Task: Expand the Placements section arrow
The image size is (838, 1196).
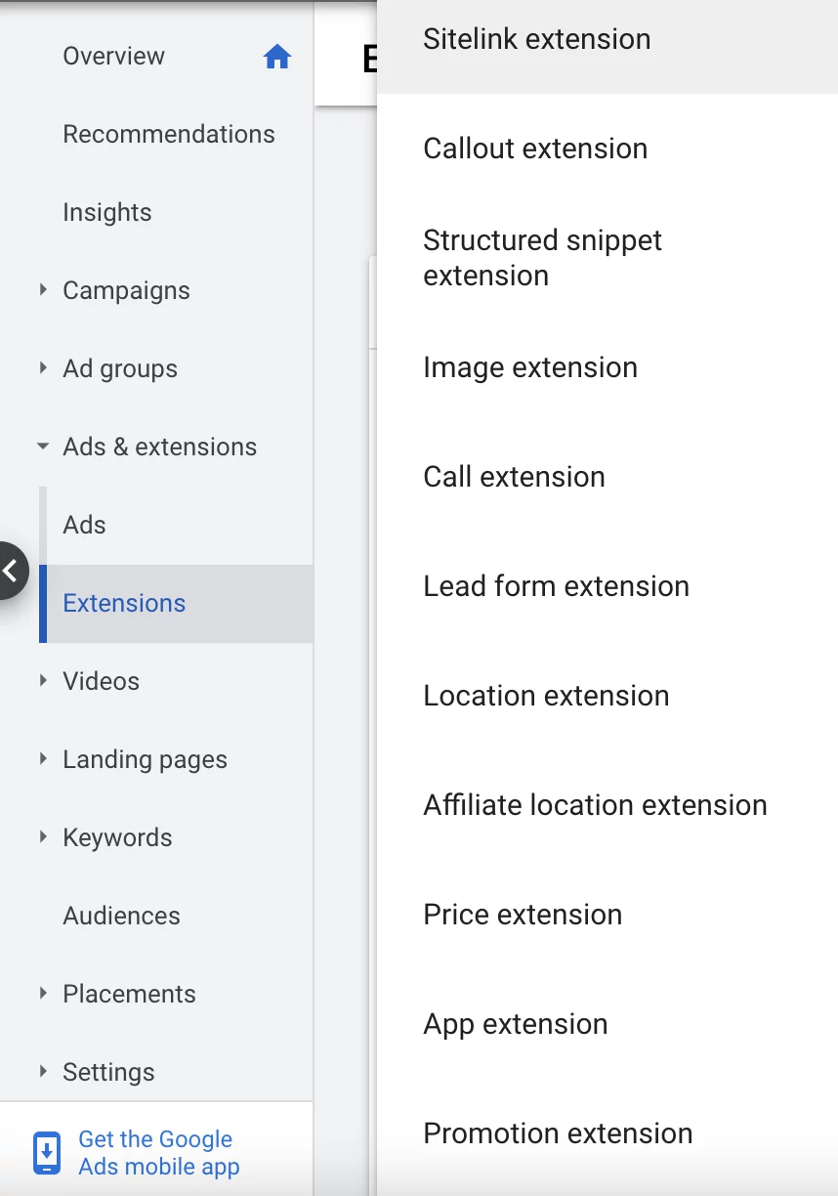Action: [43, 994]
